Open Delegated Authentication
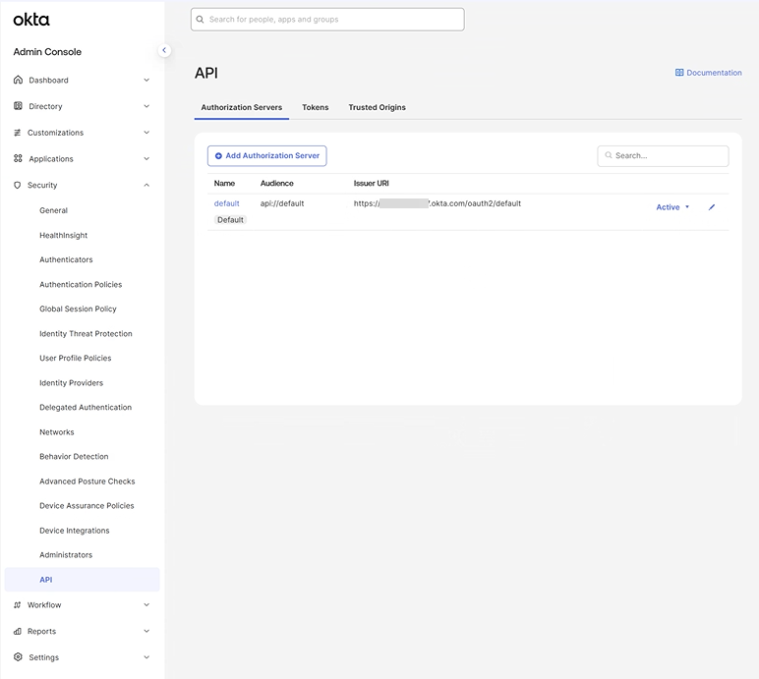Screen dimensions: 759x679 point(86,408)
